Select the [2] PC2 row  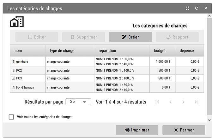click(107, 71)
